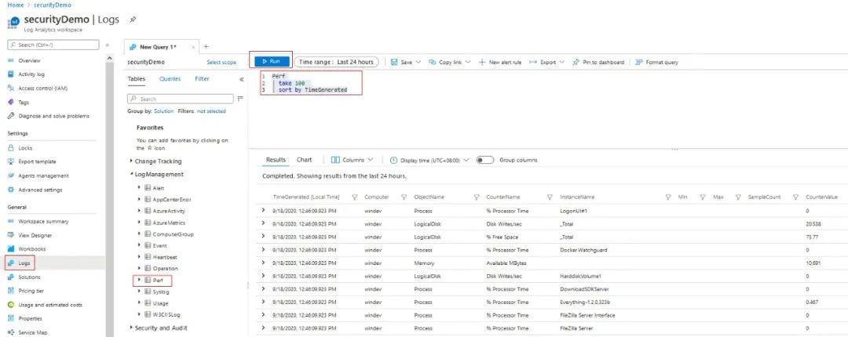Toggle the Group columns switch

pyautogui.click(x=485, y=161)
